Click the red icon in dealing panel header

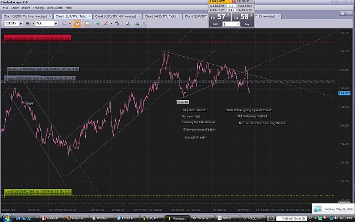tap(233, 1)
